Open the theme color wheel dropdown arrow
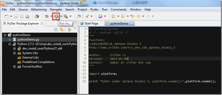Image resolution: width=222 pixels, height=95 pixels. [105, 16]
